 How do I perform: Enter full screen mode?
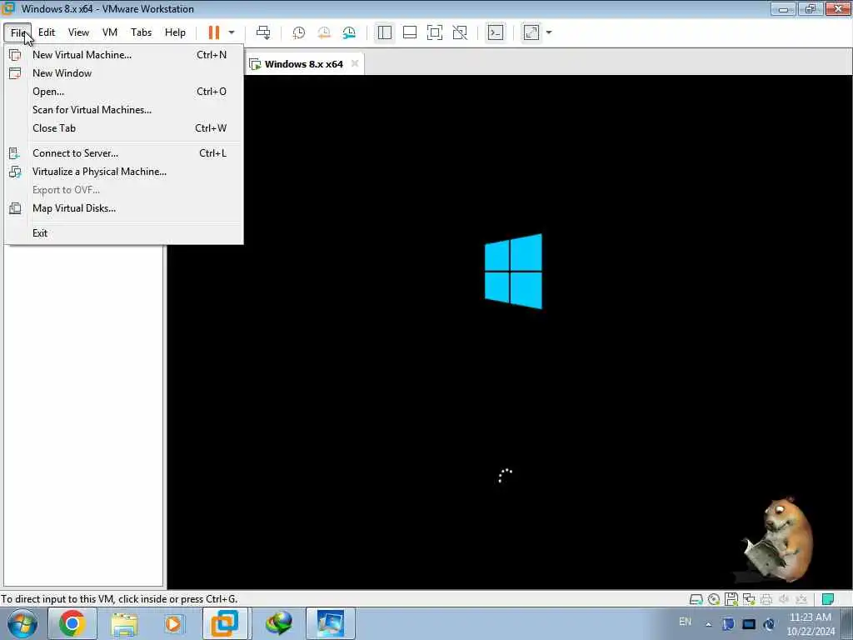435,32
